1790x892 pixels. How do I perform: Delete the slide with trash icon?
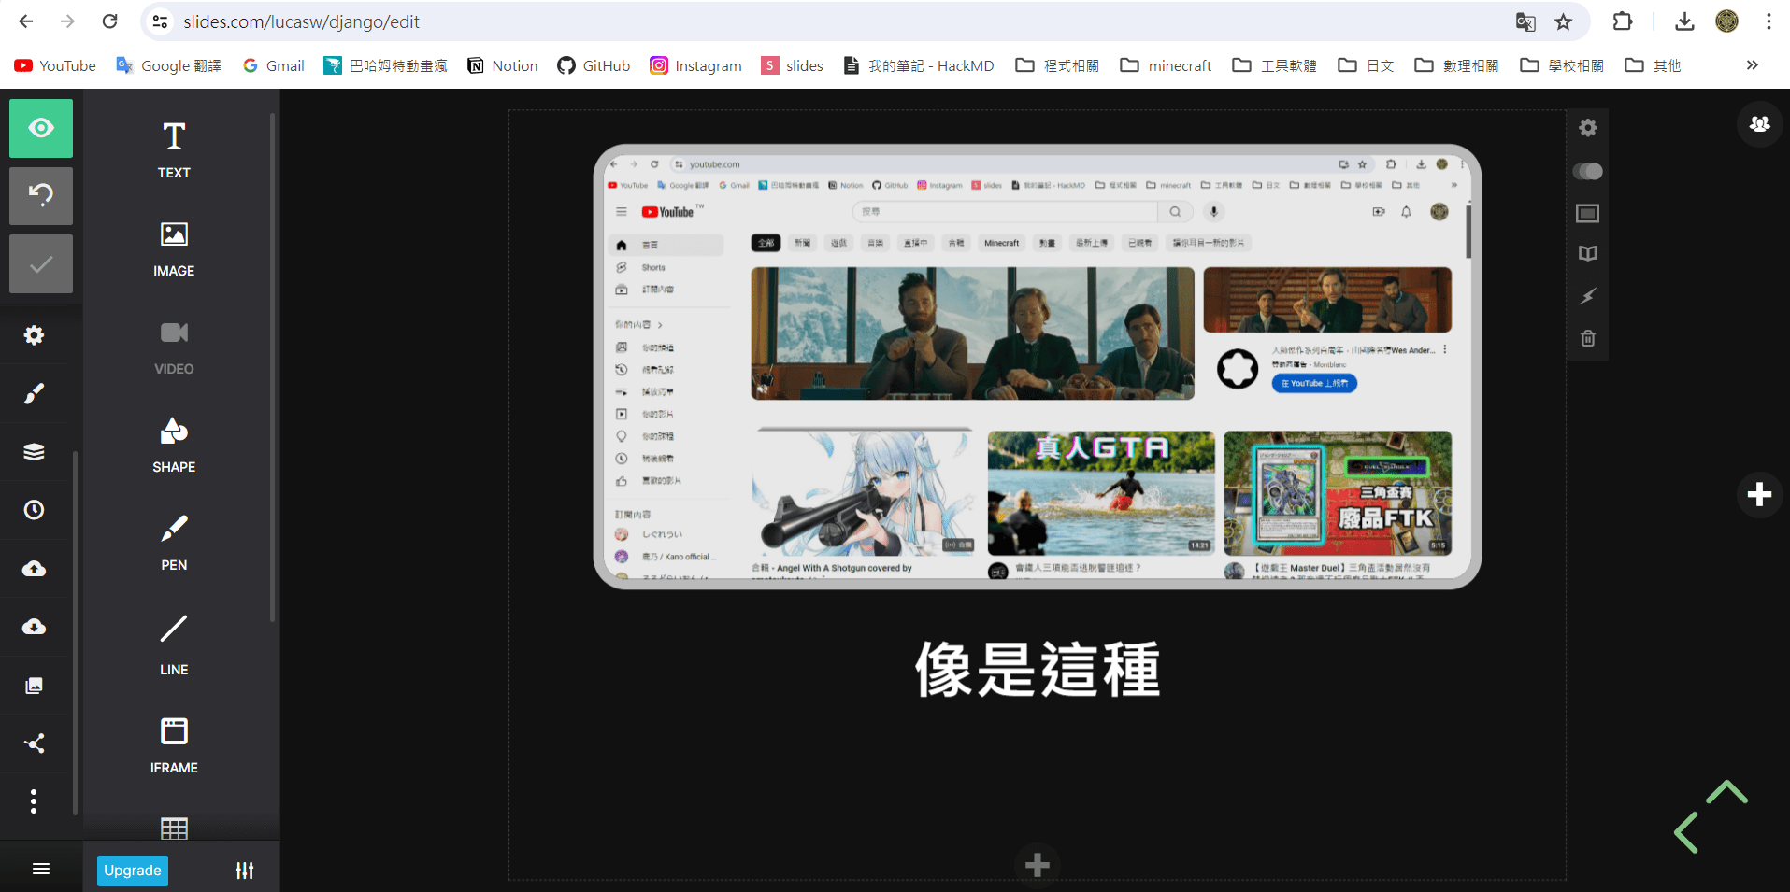1588,338
